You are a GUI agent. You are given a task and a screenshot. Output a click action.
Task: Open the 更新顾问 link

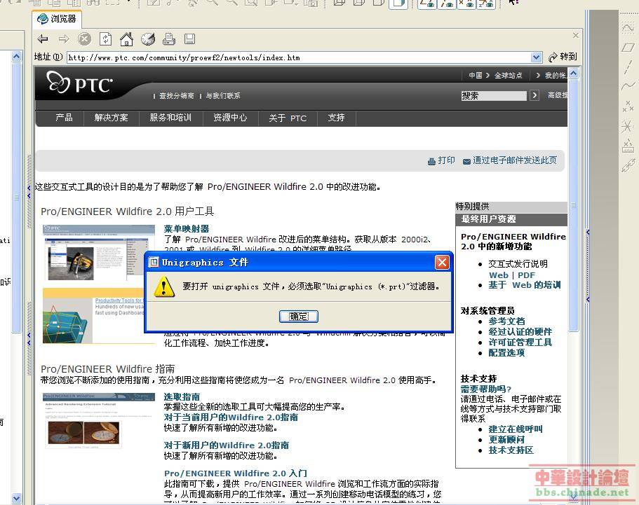(x=506, y=439)
